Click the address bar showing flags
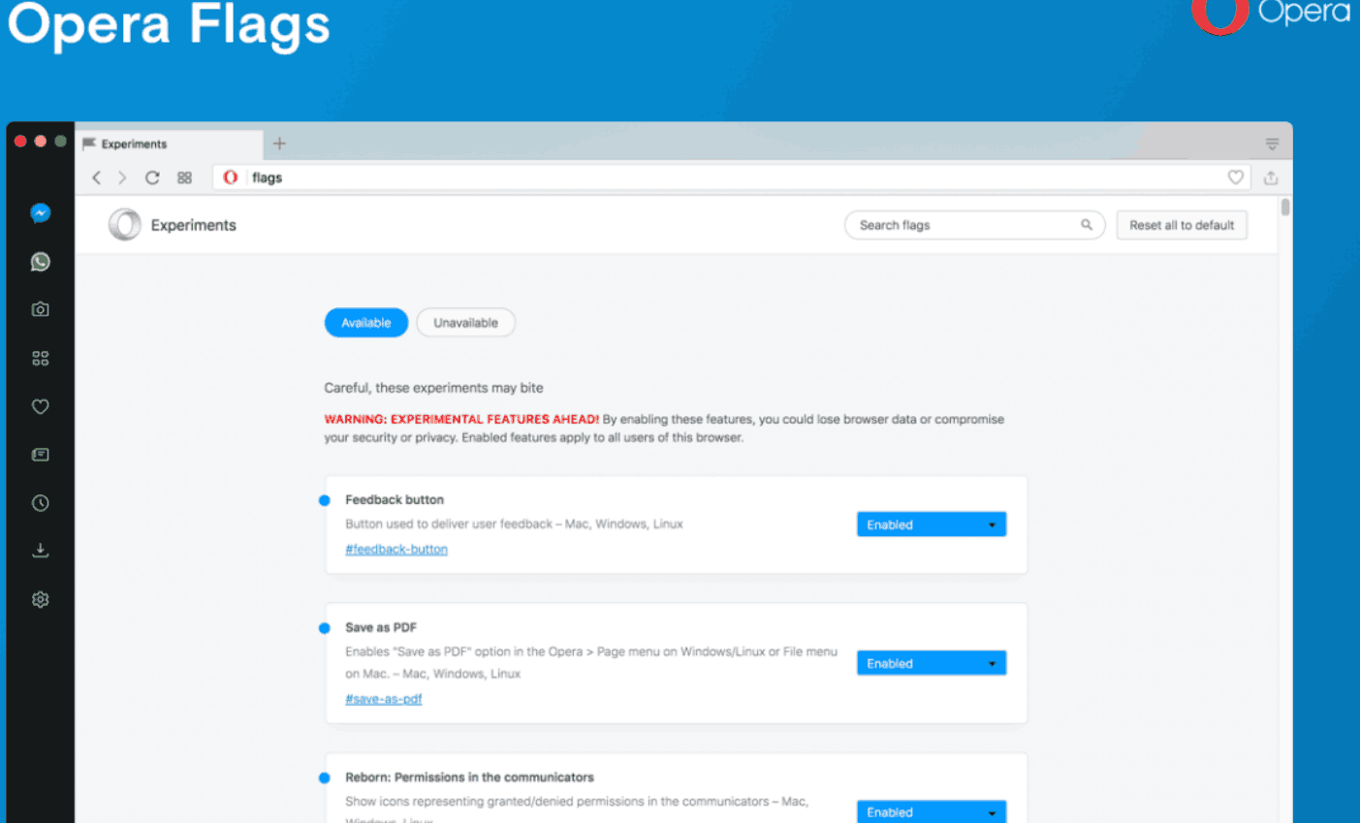Viewport: 1360px width, 823px height. click(x=732, y=177)
